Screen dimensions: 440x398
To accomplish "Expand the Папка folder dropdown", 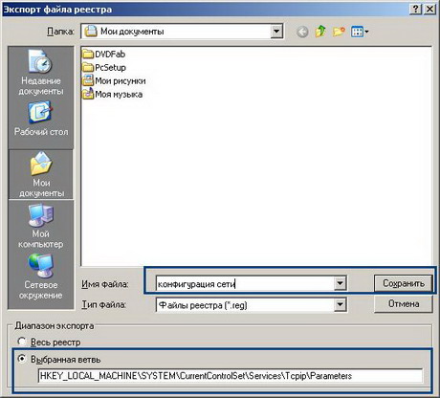I will (x=276, y=32).
